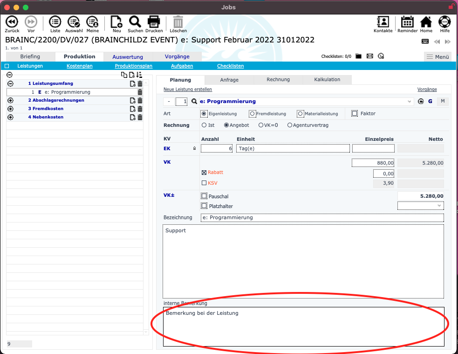Click the Zurück navigation icon
458x354 pixels.
click(x=12, y=21)
